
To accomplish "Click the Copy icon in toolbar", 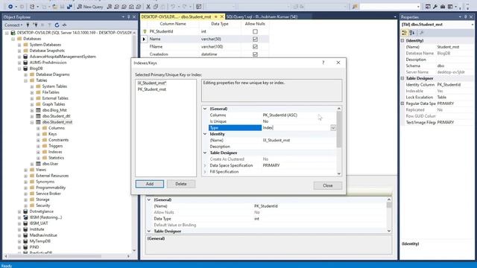I will (156, 7).
